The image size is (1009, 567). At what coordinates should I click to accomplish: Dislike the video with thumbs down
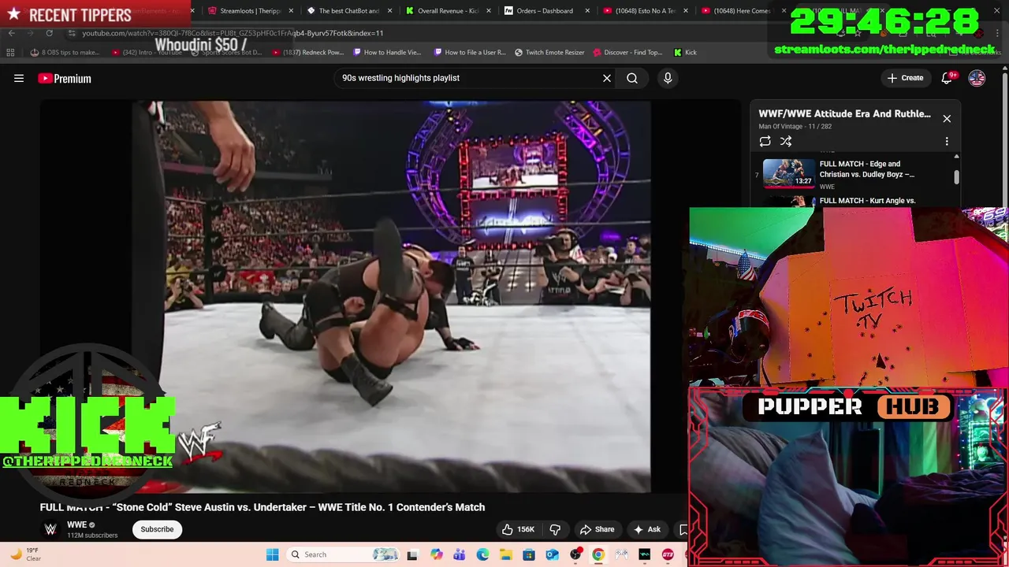pos(555,529)
